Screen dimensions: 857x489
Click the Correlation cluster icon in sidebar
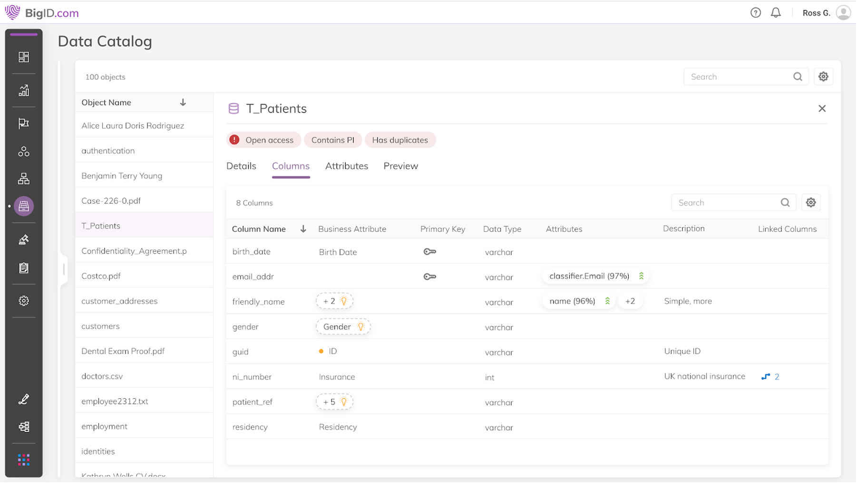point(23,152)
